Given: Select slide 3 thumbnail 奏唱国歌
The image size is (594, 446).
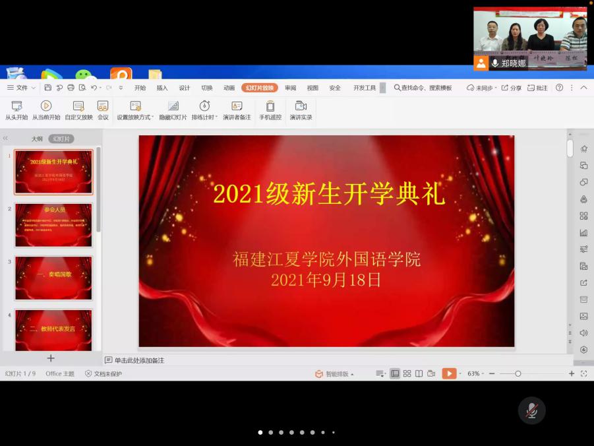Looking at the screenshot, I should coord(53,278).
